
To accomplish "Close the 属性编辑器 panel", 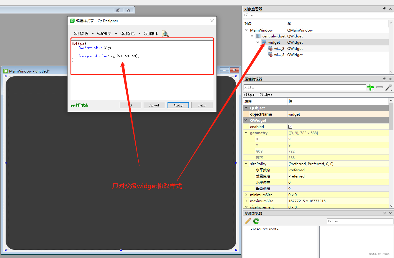I will pyautogui.click(x=390, y=79).
